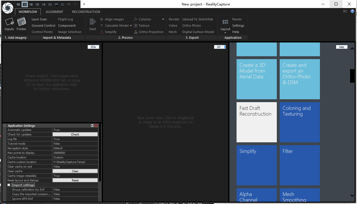Screen dimensions: 357x204
Task: Click the blue help question mark icon
Action: click(x=352, y=11)
